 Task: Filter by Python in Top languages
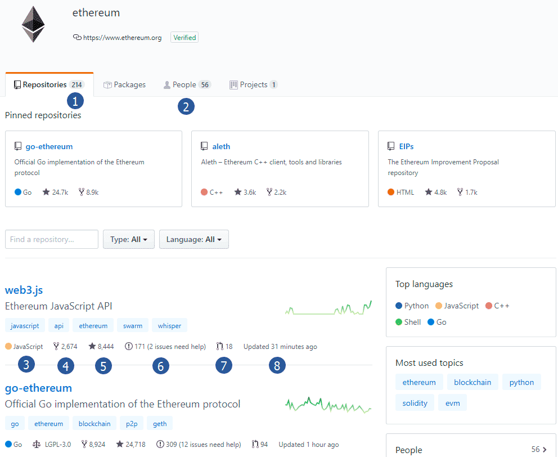coord(412,306)
